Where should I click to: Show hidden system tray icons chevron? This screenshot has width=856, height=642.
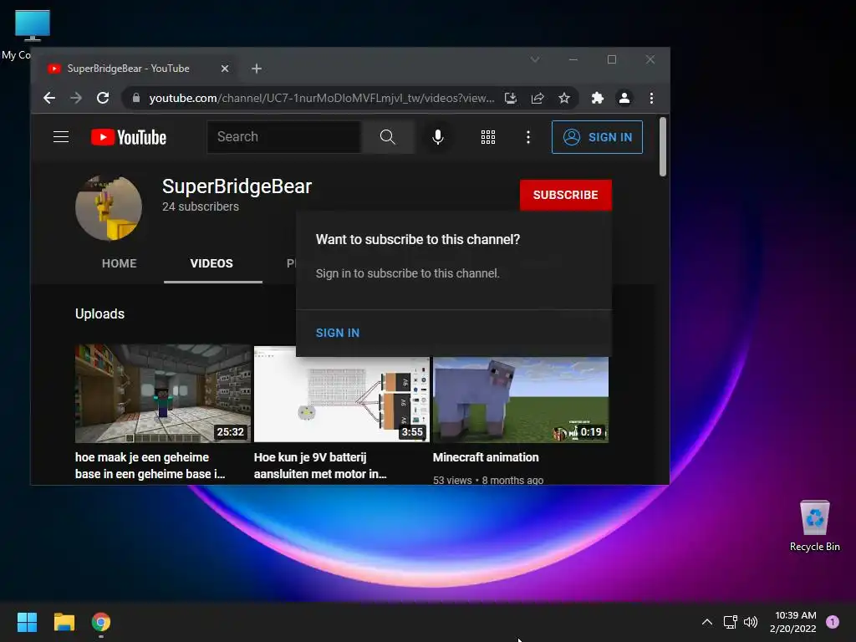707,622
